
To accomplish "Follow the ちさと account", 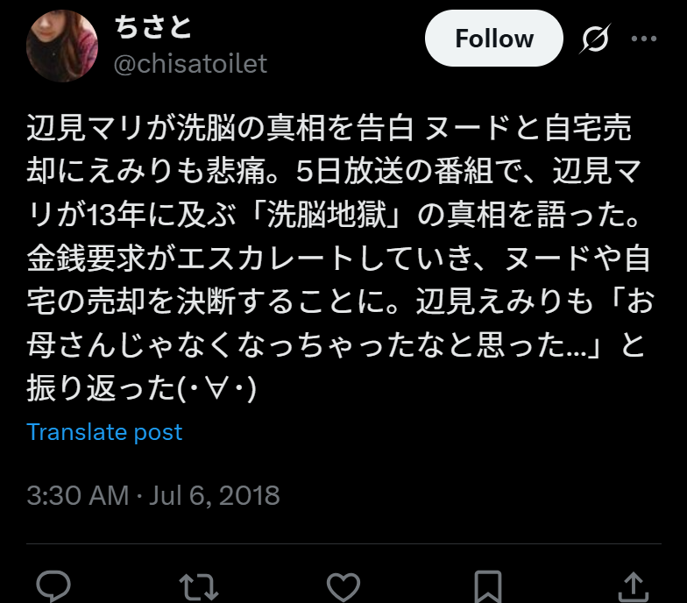I will tap(494, 39).
